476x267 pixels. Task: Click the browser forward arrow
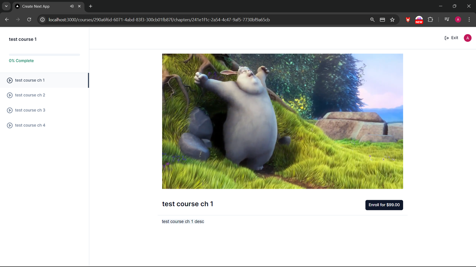[x=18, y=20]
